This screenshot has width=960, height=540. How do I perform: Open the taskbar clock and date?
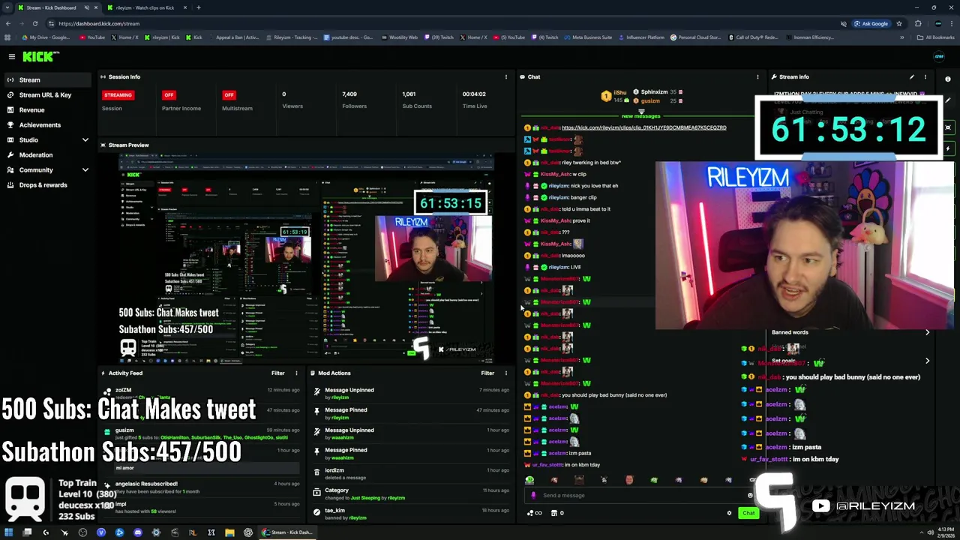click(x=946, y=532)
